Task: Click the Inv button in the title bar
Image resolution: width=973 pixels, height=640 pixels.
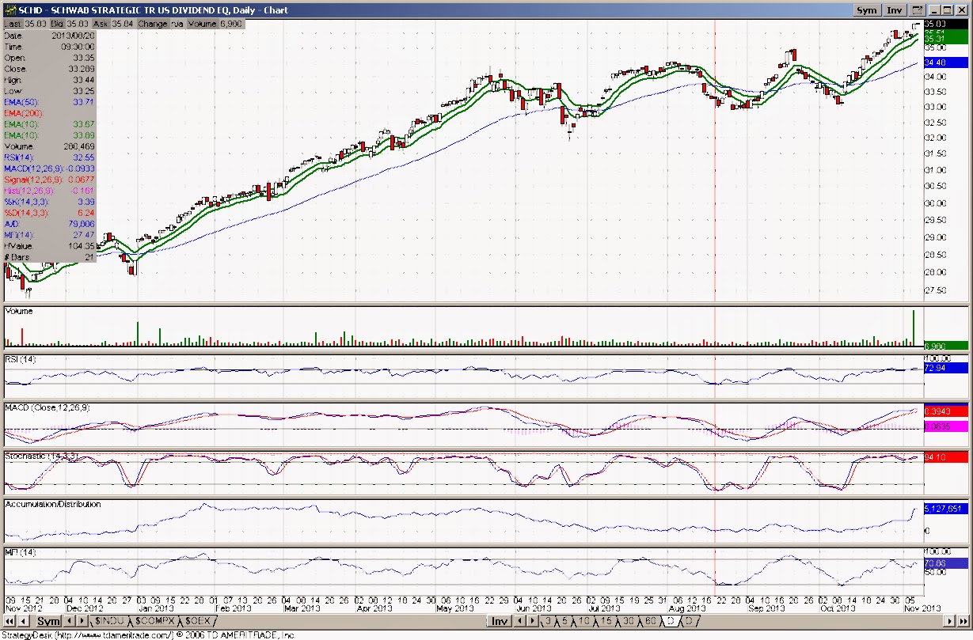Action: (894, 10)
